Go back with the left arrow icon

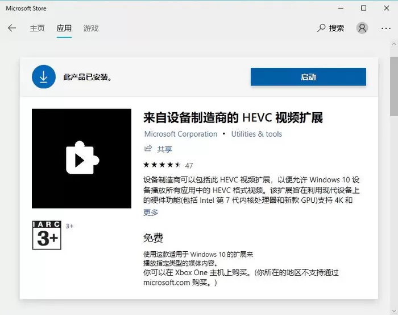click(12, 28)
